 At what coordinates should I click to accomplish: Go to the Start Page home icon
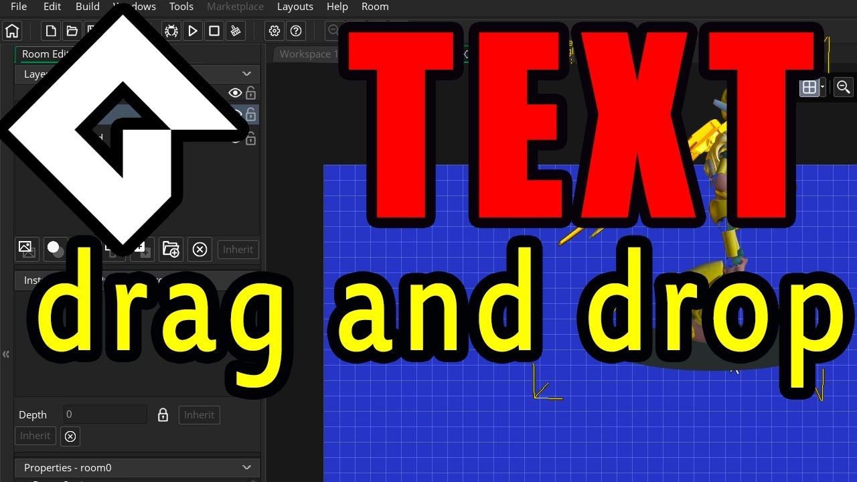click(12, 31)
